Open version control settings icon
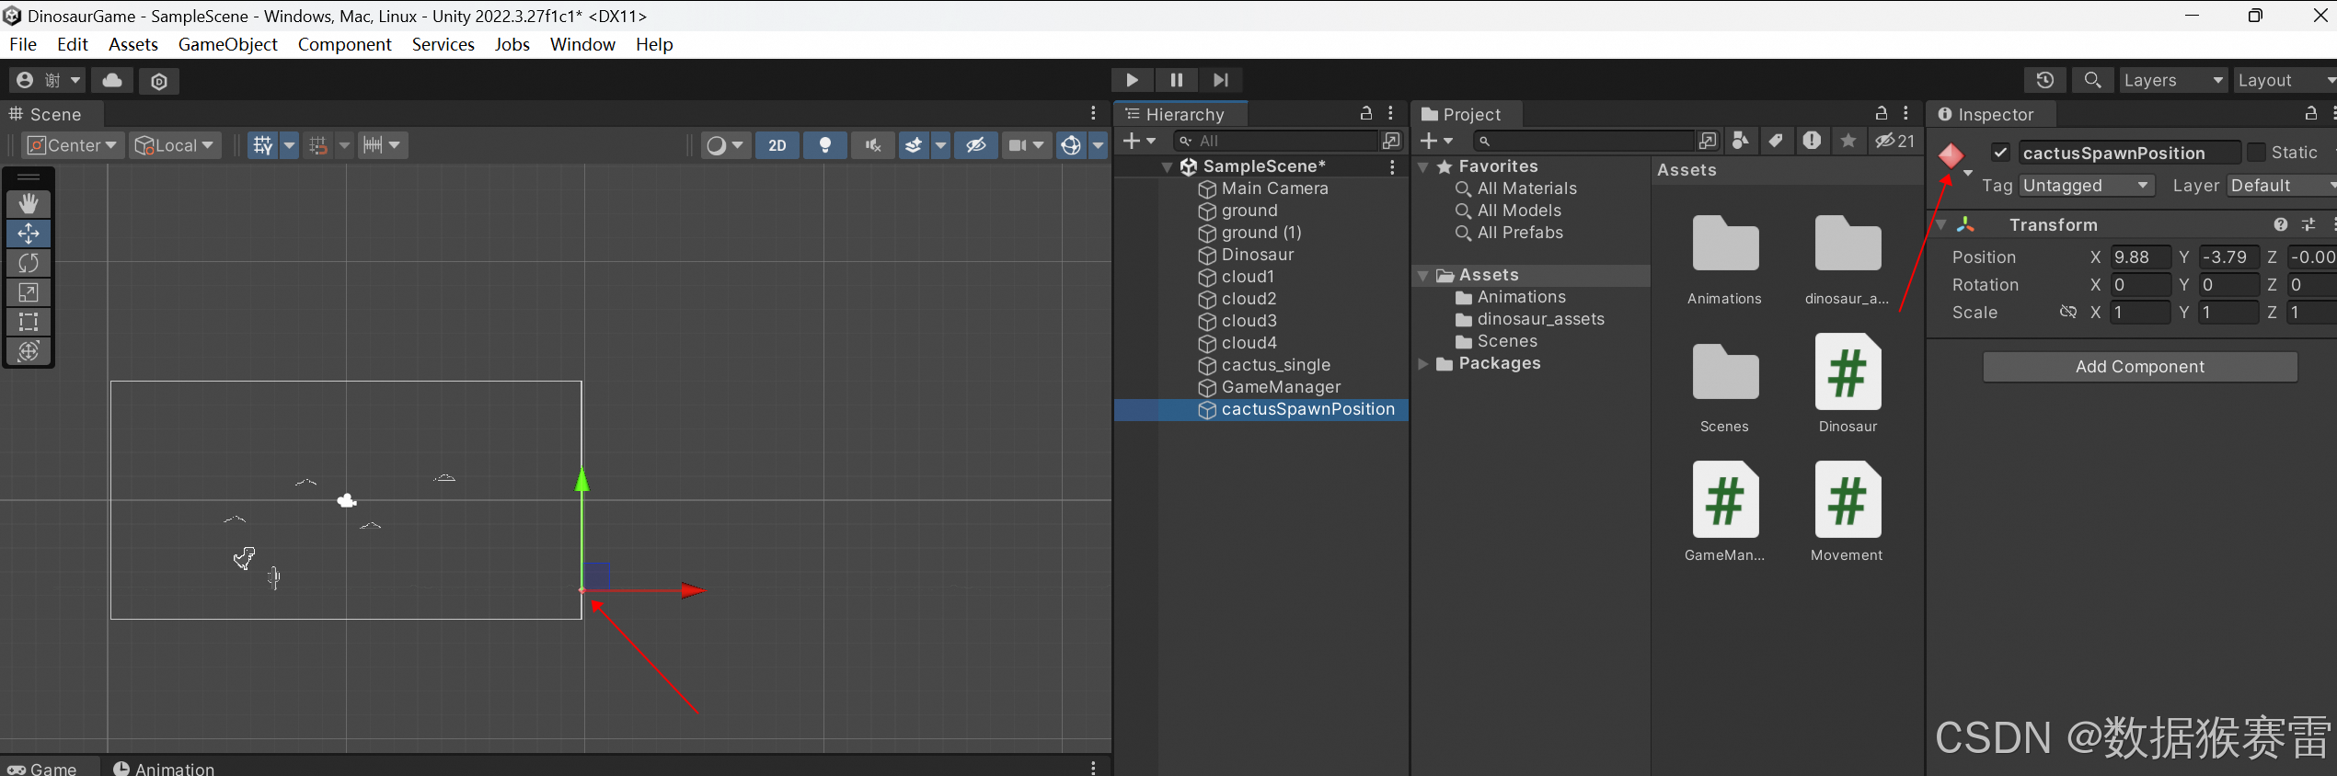The image size is (2337, 776). pyautogui.click(x=159, y=81)
